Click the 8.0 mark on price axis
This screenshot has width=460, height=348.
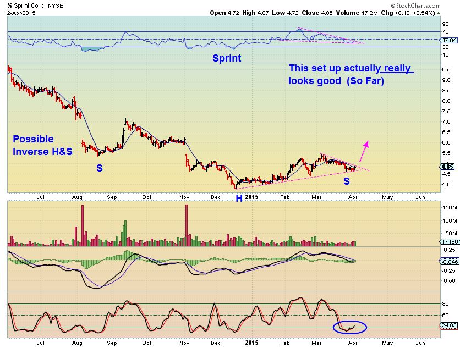coord(446,101)
